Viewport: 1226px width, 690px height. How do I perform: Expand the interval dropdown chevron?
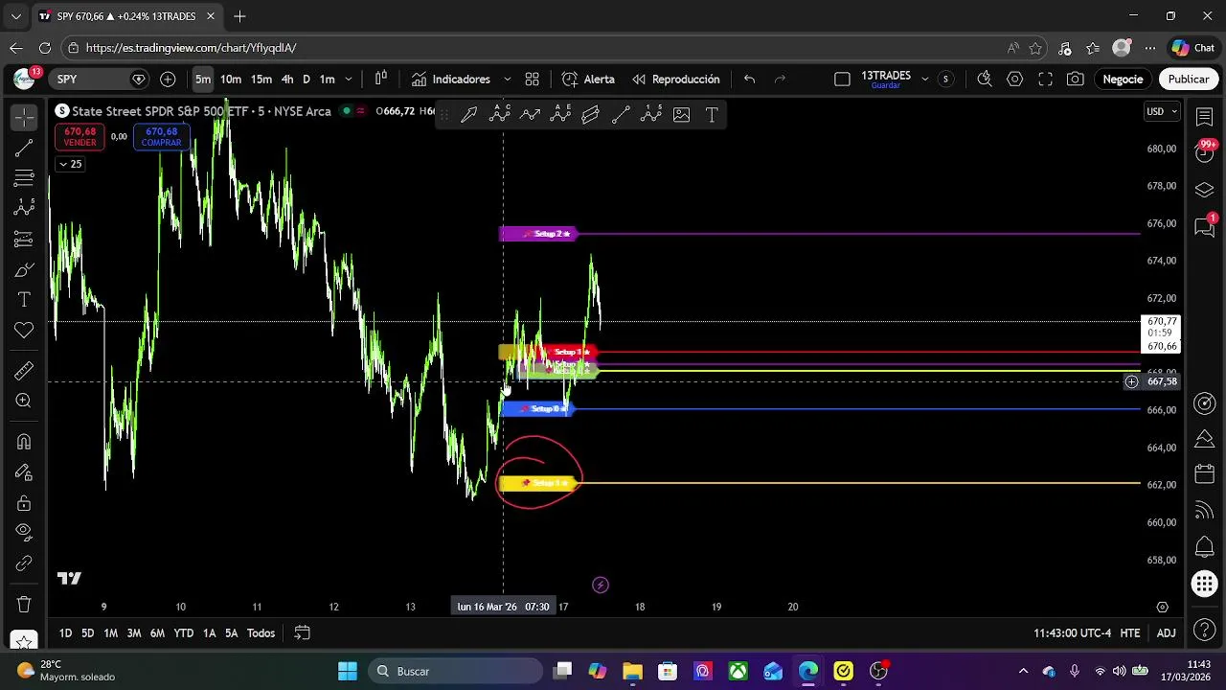[349, 80]
